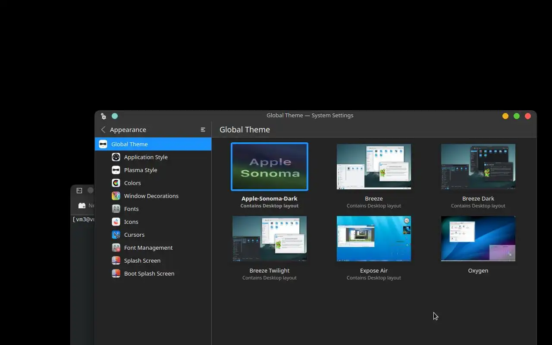This screenshot has width=552, height=345.
Task: Open Colors settings page
Action: (x=153, y=183)
